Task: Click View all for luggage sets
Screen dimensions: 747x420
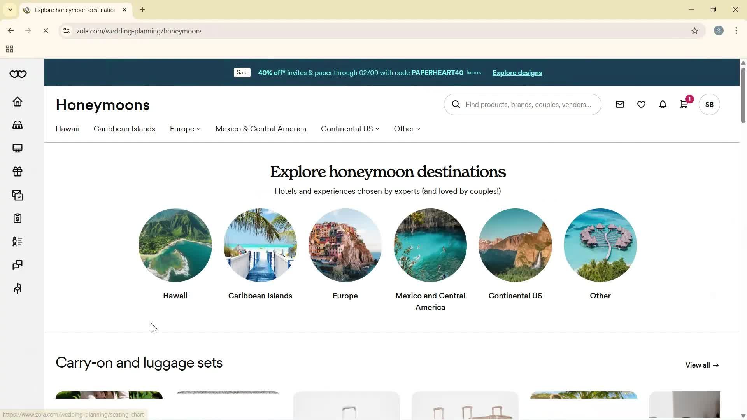Action: (x=701, y=365)
